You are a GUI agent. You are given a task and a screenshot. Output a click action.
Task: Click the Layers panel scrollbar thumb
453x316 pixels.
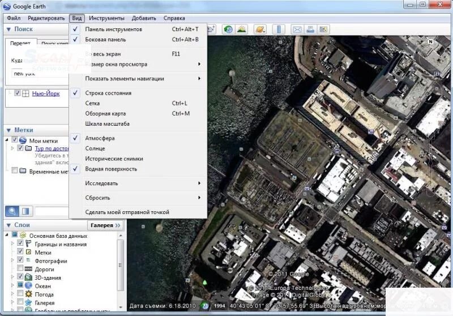point(121,265)
